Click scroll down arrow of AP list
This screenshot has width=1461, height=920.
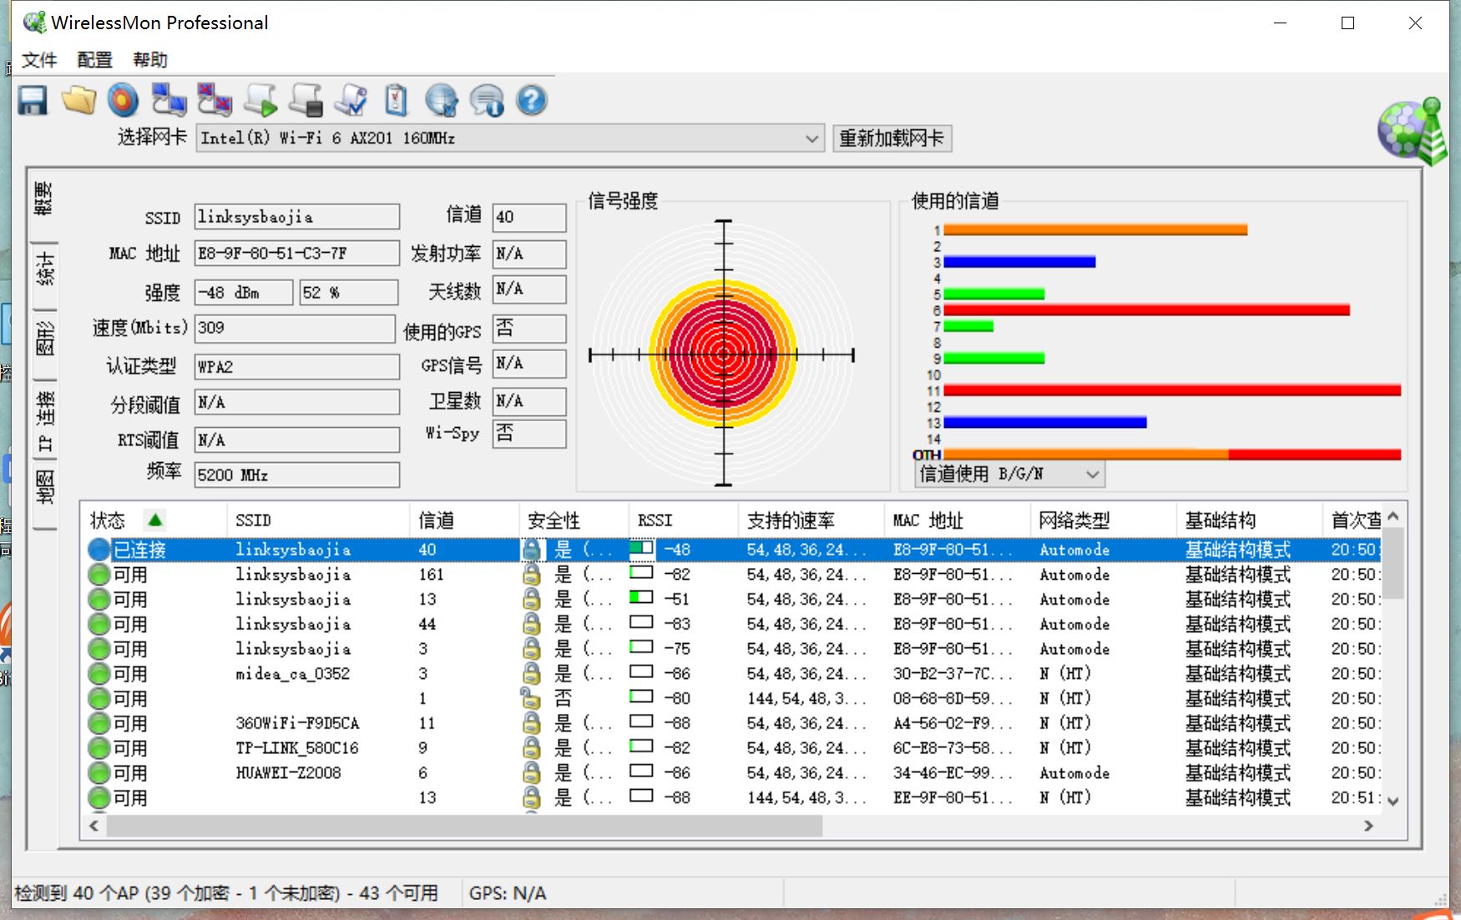point(1393,801)
